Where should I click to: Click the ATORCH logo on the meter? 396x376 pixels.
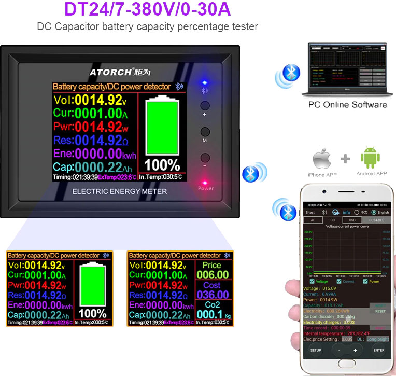pyautogui.click(x=120, y=72)
